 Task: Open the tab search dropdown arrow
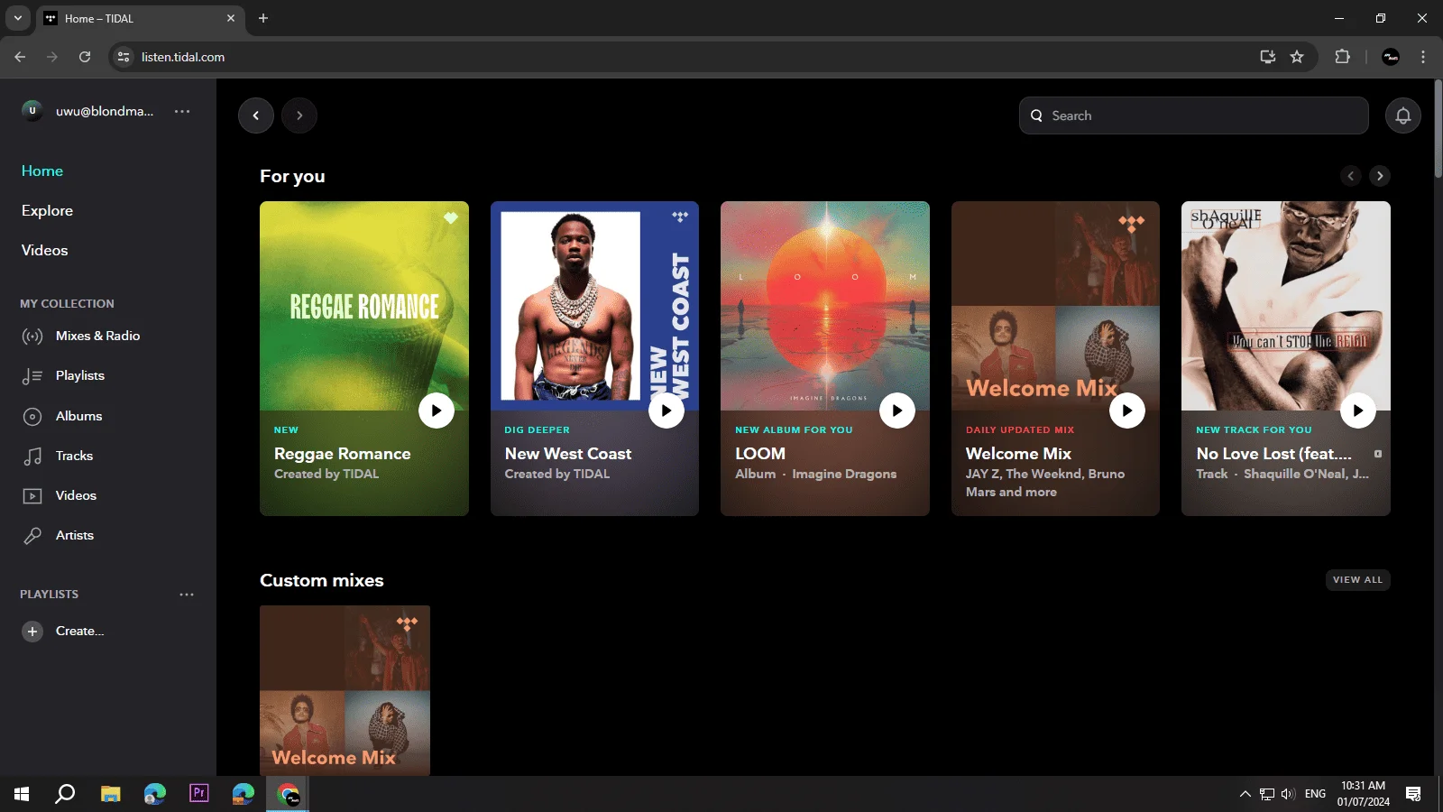[x=17, y=18]
